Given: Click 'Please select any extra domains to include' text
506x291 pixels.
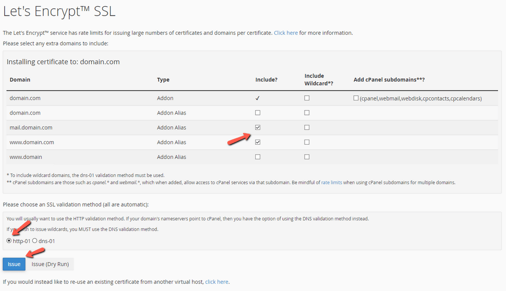Looking at the screenshot, I should (x=55, y=43).
